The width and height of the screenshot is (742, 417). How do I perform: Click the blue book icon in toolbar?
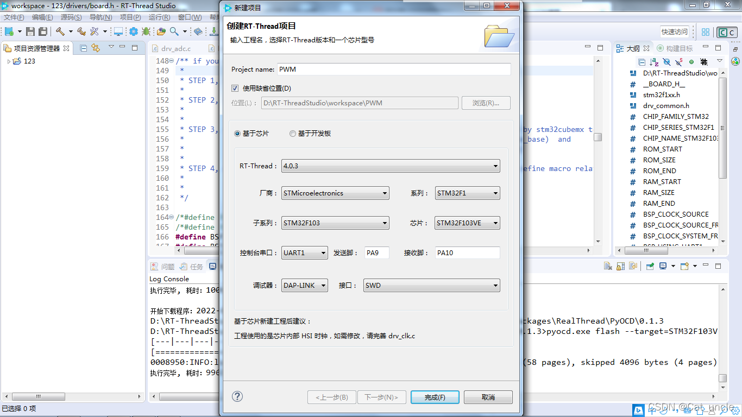(198, 31)
